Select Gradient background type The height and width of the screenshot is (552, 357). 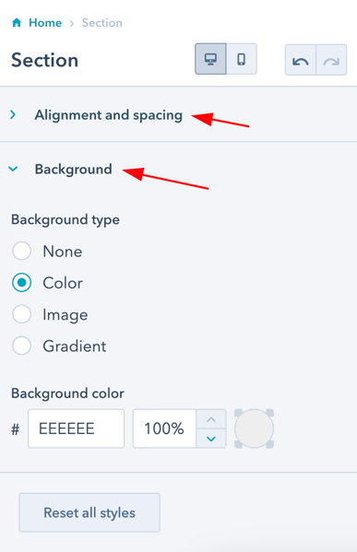(21, 346)
